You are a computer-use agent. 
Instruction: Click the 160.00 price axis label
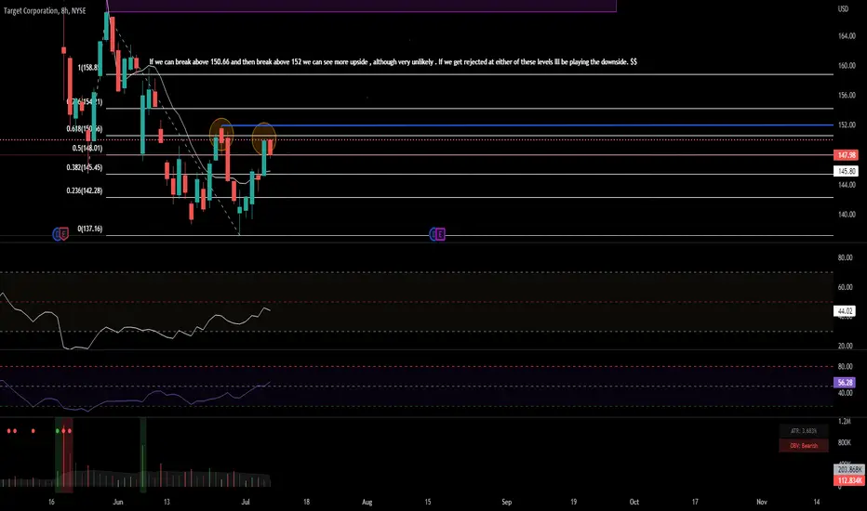[x=847, y=66]
